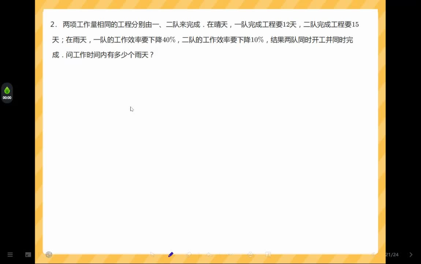Click the 00:00 timer text

pyautogui.click(x=7, y=98)
